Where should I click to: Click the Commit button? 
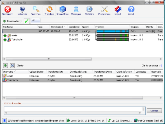(154, 110)
